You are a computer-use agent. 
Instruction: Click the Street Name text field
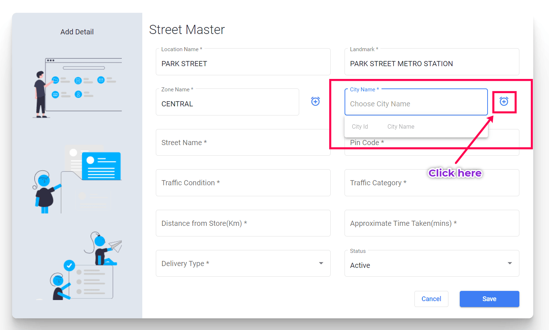243,143
